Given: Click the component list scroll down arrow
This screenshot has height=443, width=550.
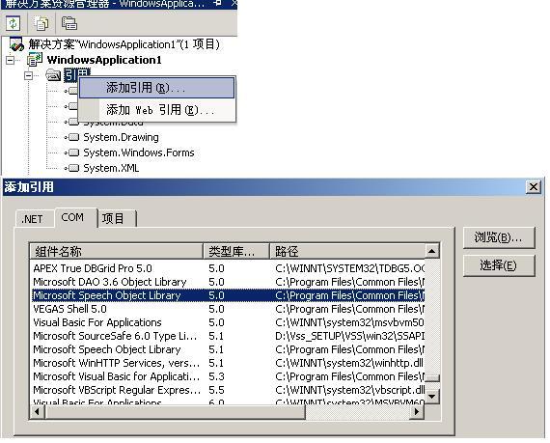Looking at the screenshot, I should pos(431,397).
